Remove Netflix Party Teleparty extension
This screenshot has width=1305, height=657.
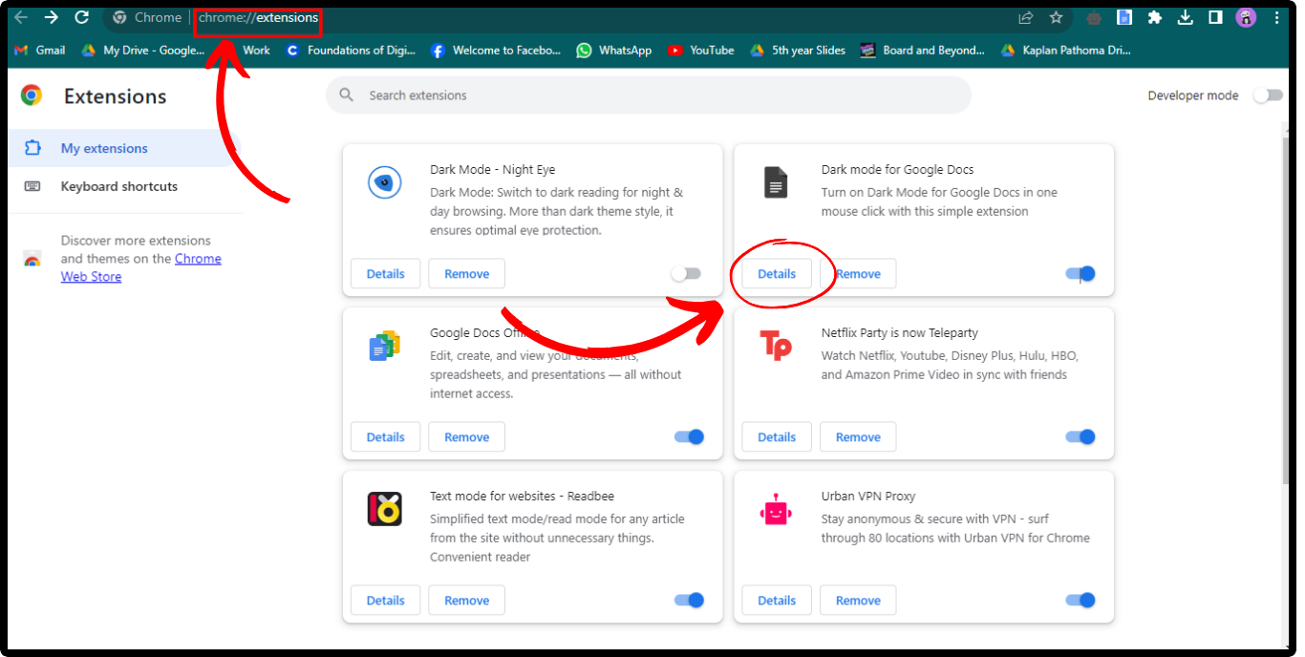point(858,437)
